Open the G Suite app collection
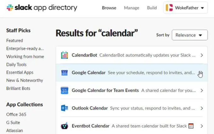This screenshot has height=134, width=214. (x=13, y=122)
